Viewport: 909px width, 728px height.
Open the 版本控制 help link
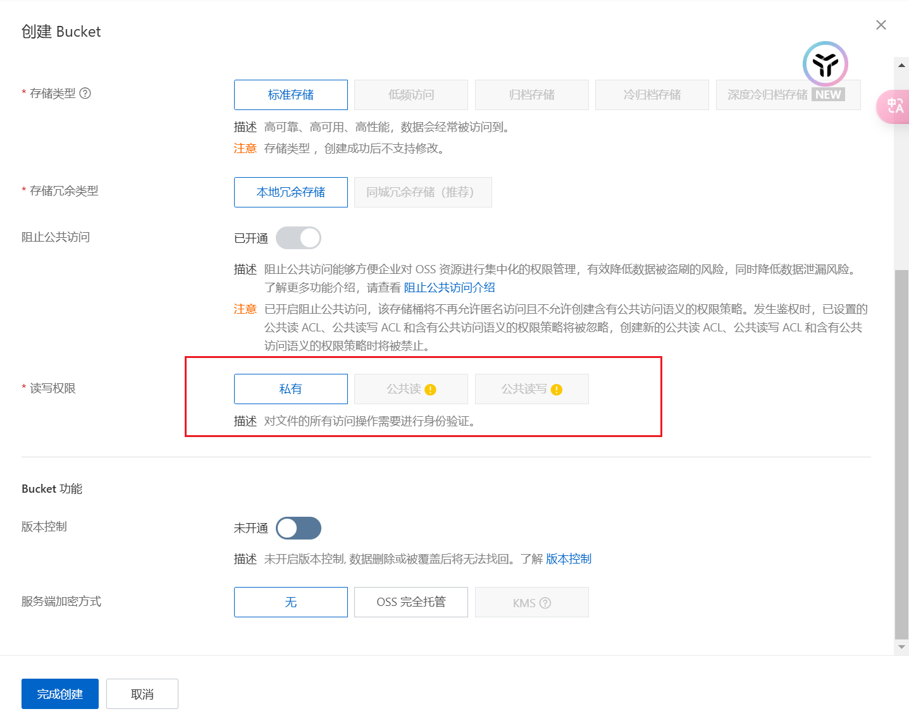click(x=568, y=559)
